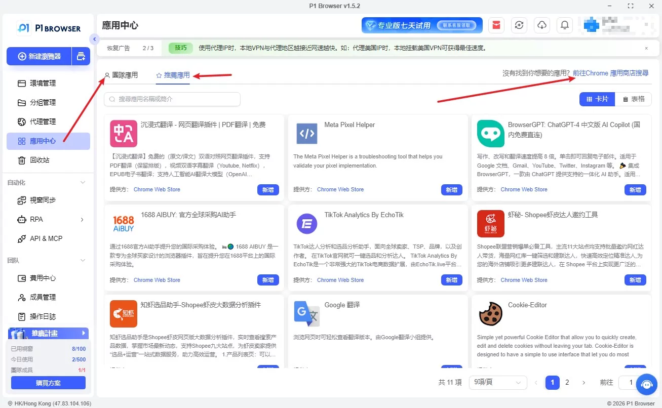The height and width of the screenshot is (408, 662).
Task: Click the notification bell icon
Action: (565, 25)
